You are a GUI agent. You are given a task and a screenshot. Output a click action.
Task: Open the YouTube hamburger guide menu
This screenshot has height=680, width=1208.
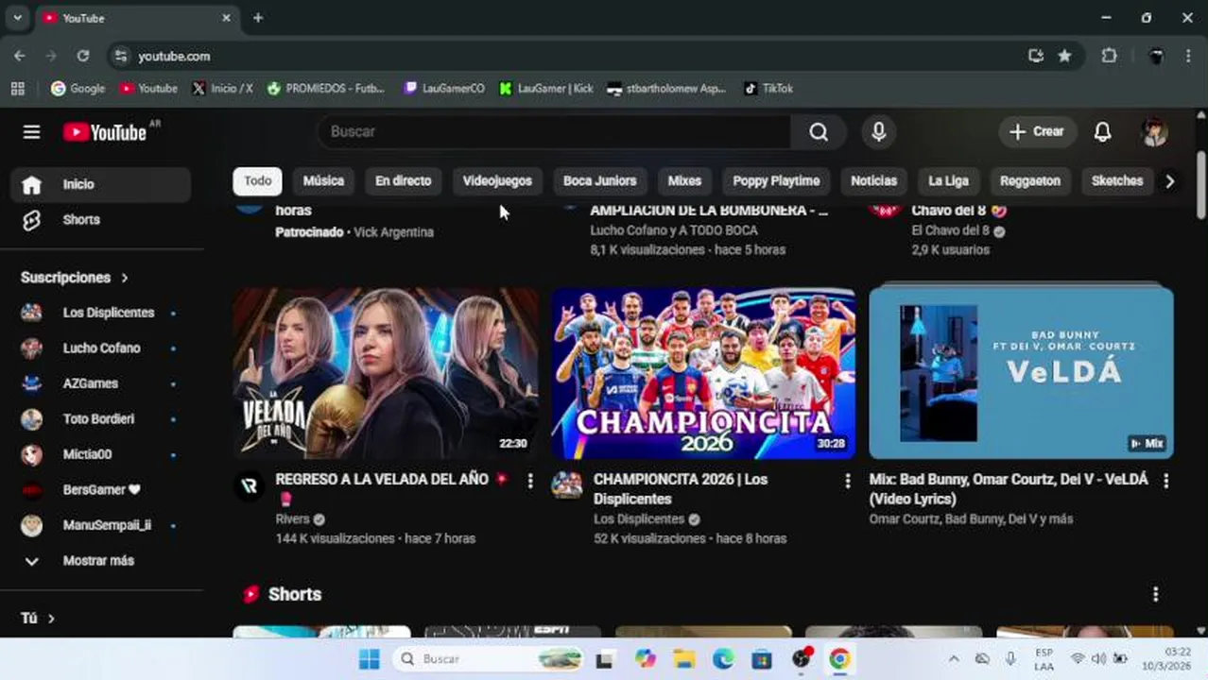pyautogui.click(x=31, y=131)
